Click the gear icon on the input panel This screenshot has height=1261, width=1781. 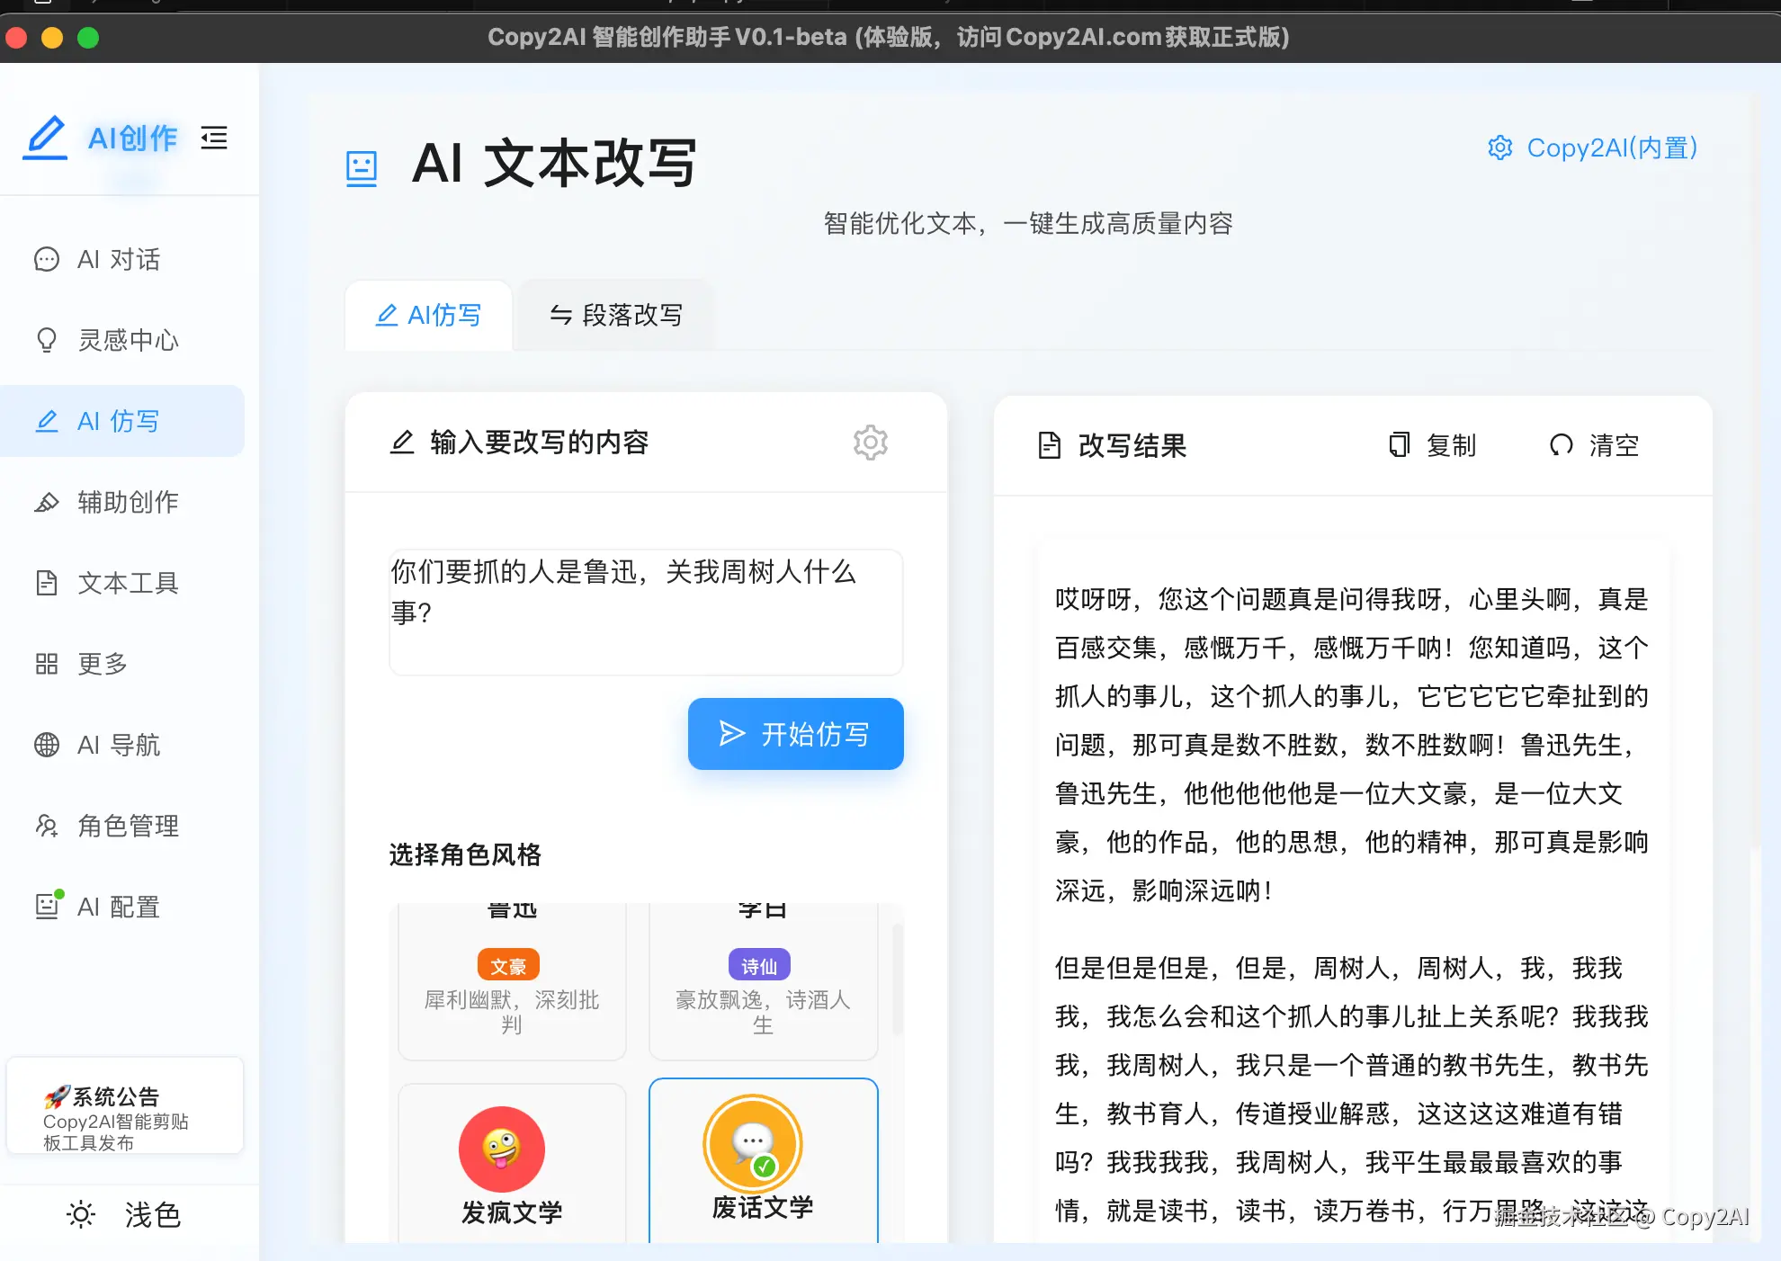coord(869,442)
